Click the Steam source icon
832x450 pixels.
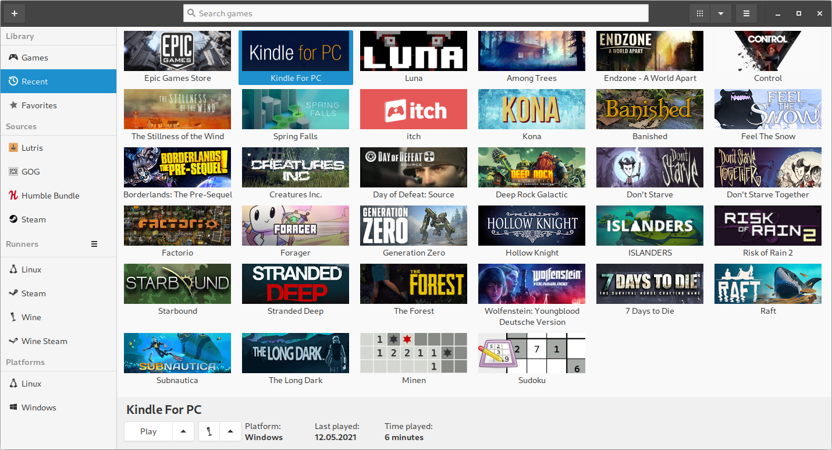point(13,219)
